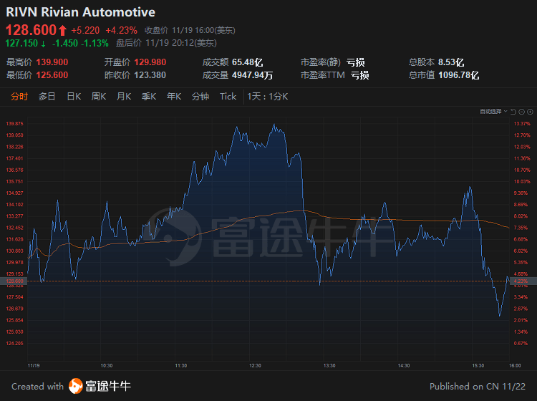Switch to the 多日 multi-day tab
537x401 pixels.
47,97
